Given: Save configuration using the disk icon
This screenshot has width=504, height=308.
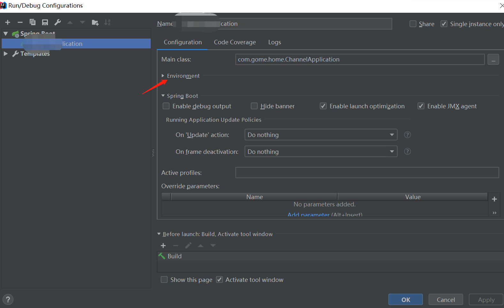Looking at the screenshot, I should (45, 22).
